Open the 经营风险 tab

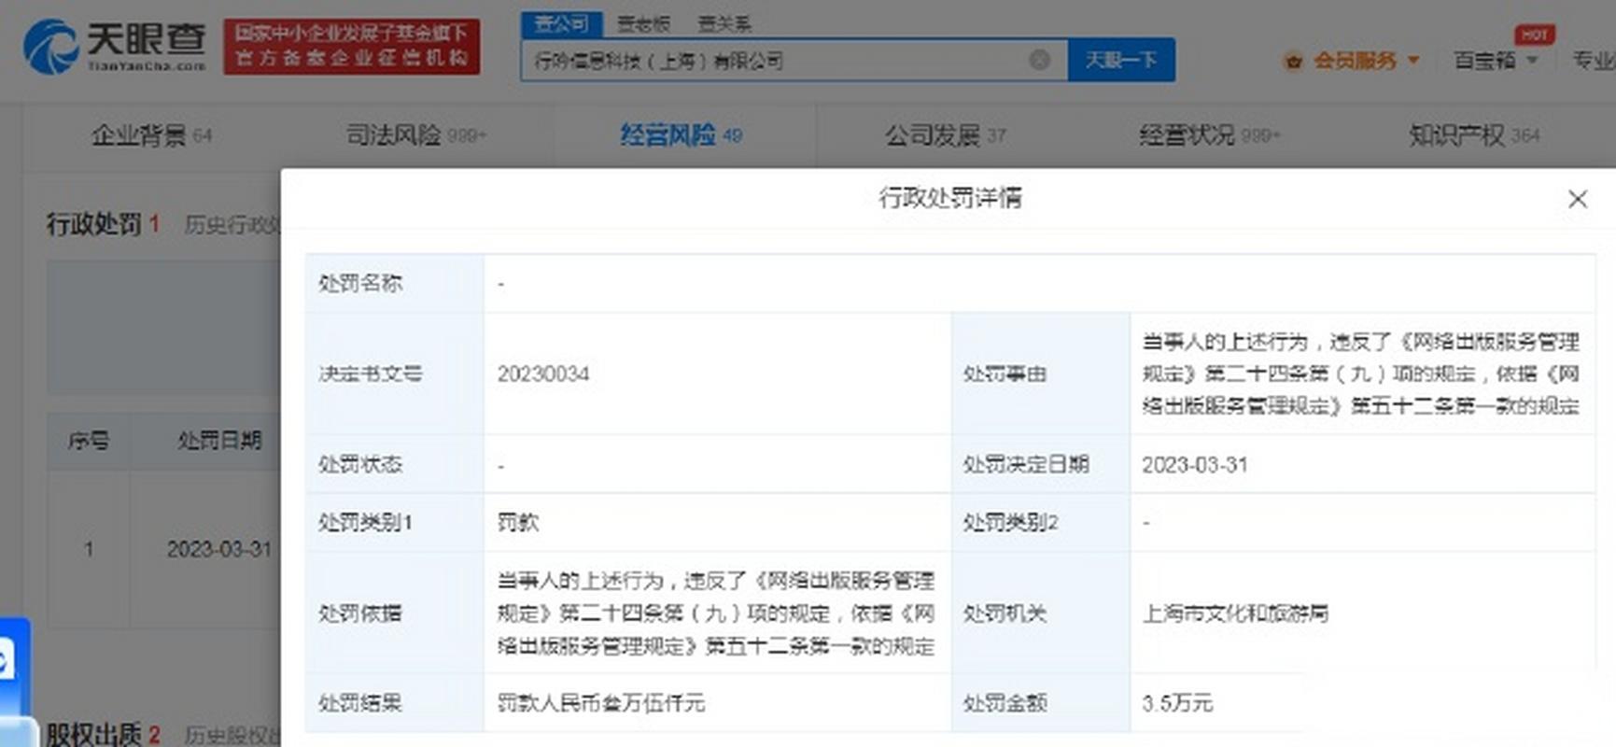681,135
